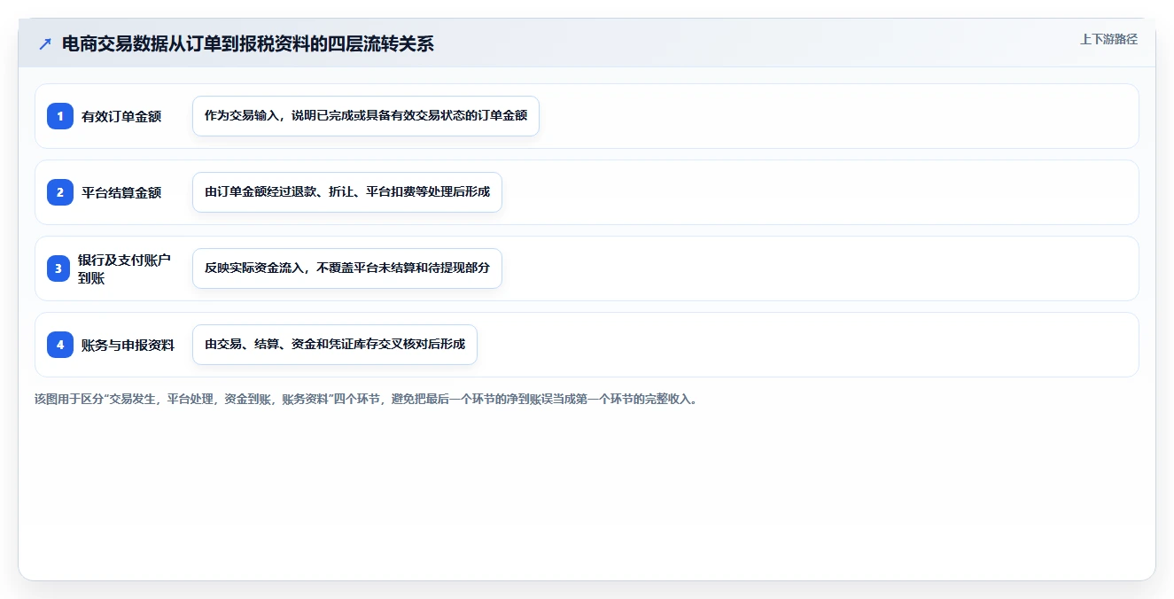Click the description starting 反映实际资金流入
1174x599 pixels.
(x=347, y=268)
